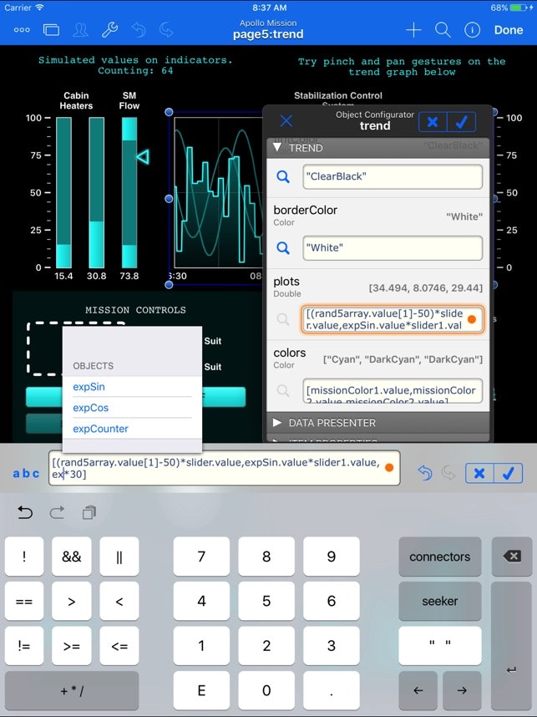The width and height of the screenshot is (537, 717).
Task: Open the three-dots menu in top toolbar
Action: (22, 30)
